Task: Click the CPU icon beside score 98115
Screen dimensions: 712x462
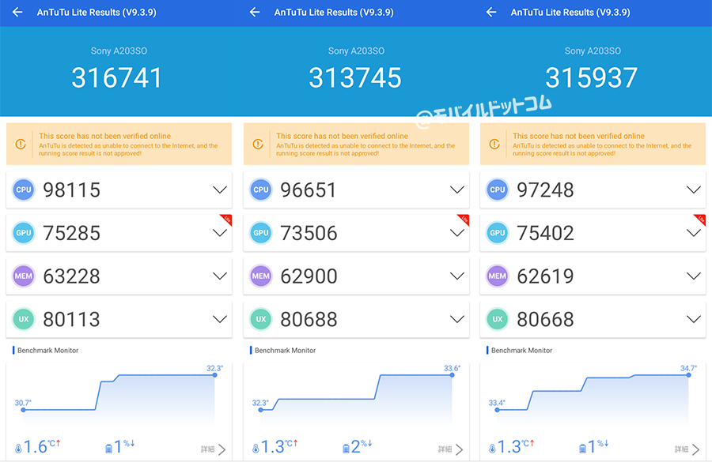Action: 24,190
